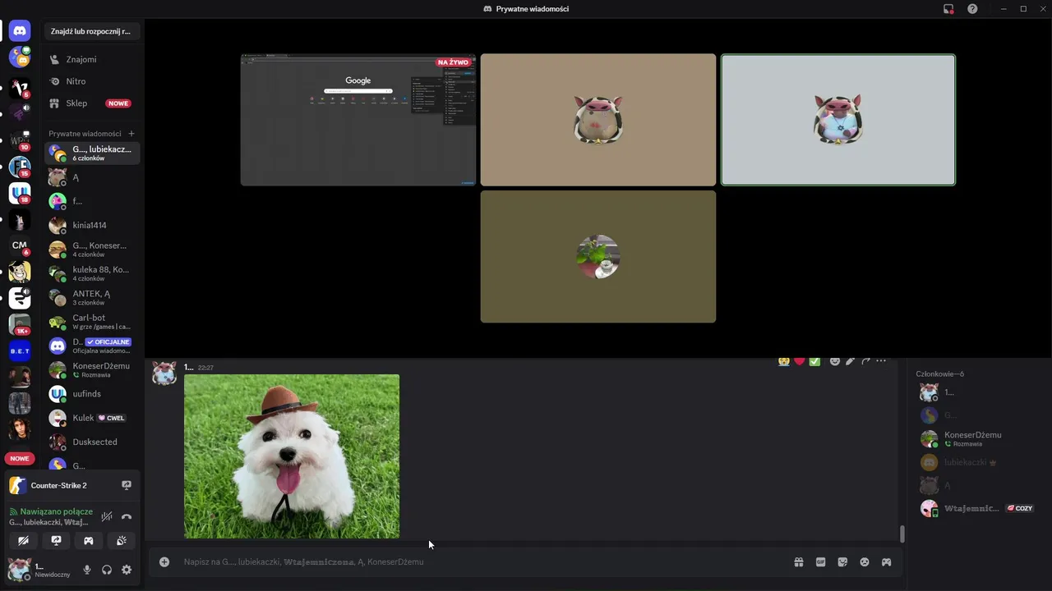
Task: Add reaction smiley on message hover bar
Action: (x=835, y=360)
